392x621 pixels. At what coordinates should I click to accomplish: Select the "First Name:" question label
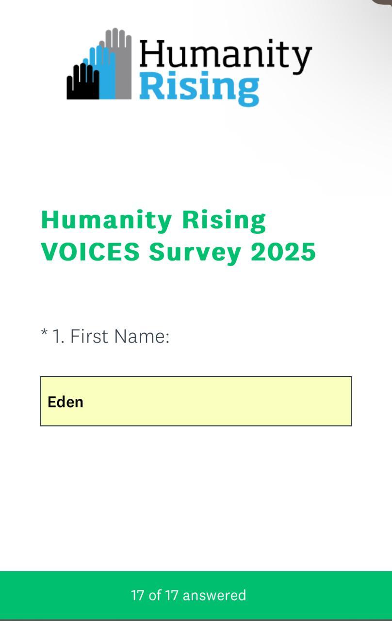click(x=120, y=336)
